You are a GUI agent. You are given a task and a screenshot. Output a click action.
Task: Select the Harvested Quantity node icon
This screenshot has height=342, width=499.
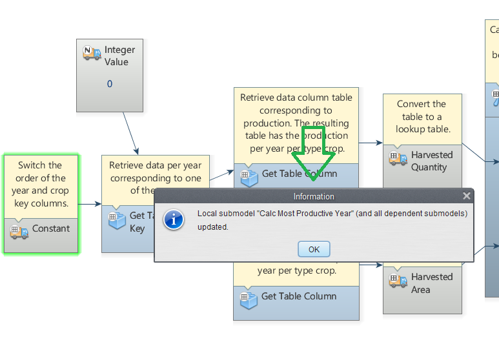(398, 157)
